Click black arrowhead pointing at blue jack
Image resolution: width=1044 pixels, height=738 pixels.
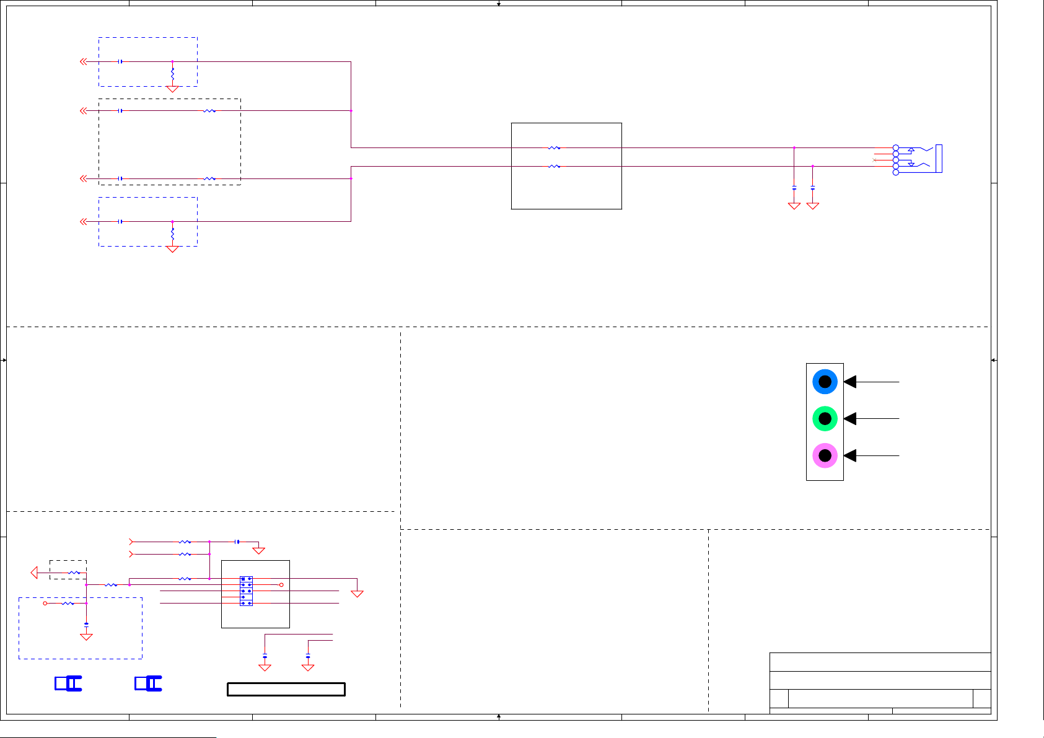pos(850,382)
